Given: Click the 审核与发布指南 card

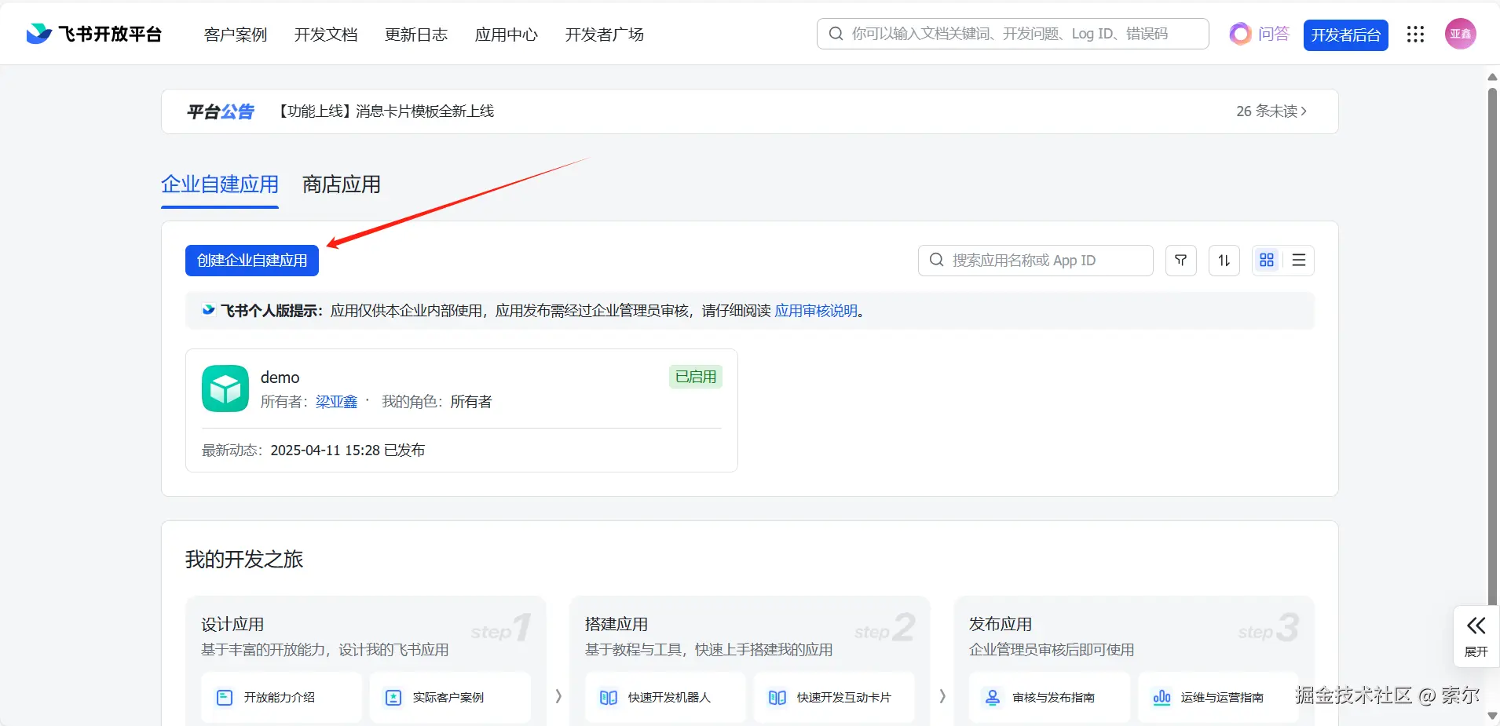Looking at the screenshot, I should [1049, 697].
